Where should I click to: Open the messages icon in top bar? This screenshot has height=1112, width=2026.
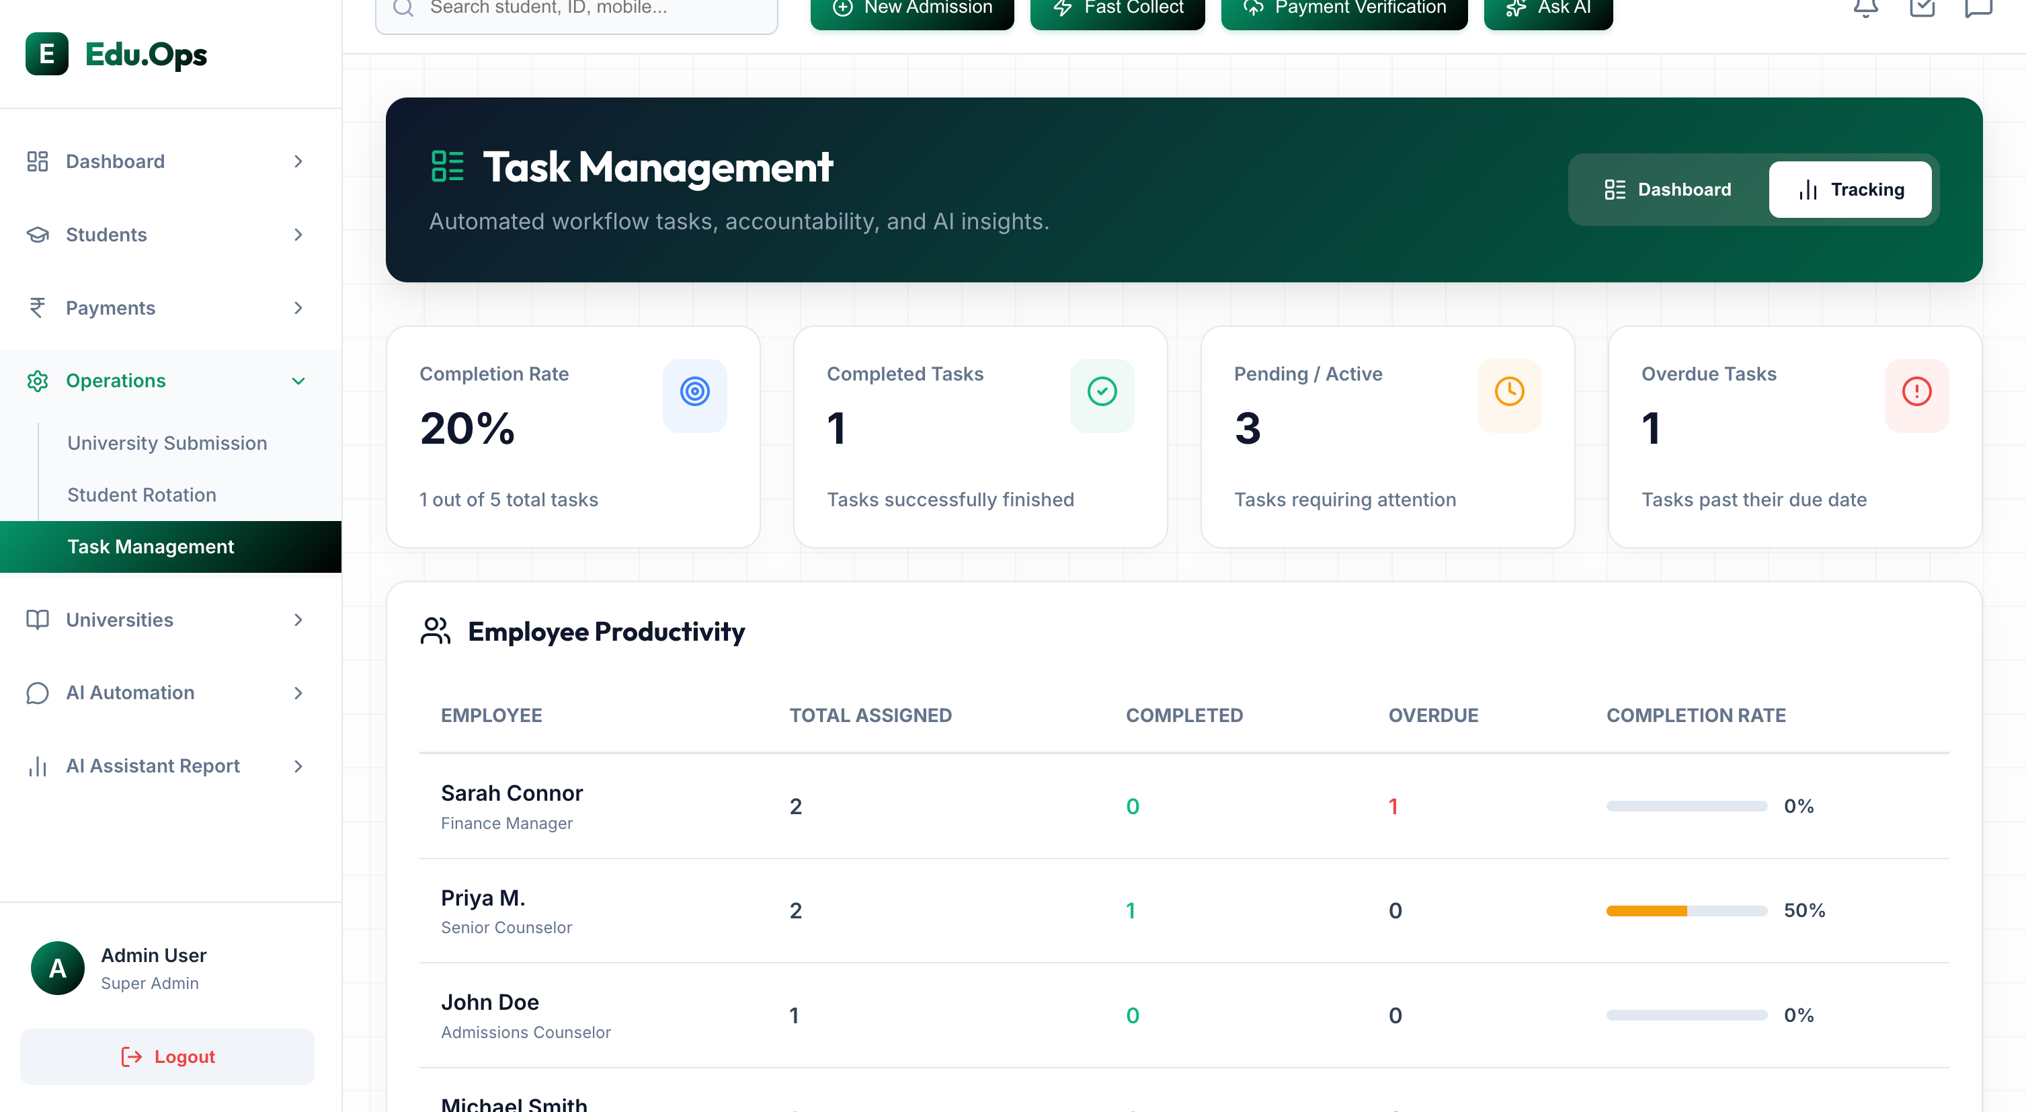point(1978,8)
